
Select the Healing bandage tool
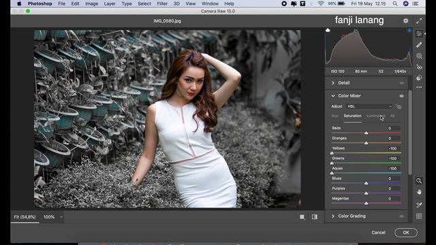[x=419, y=45]
